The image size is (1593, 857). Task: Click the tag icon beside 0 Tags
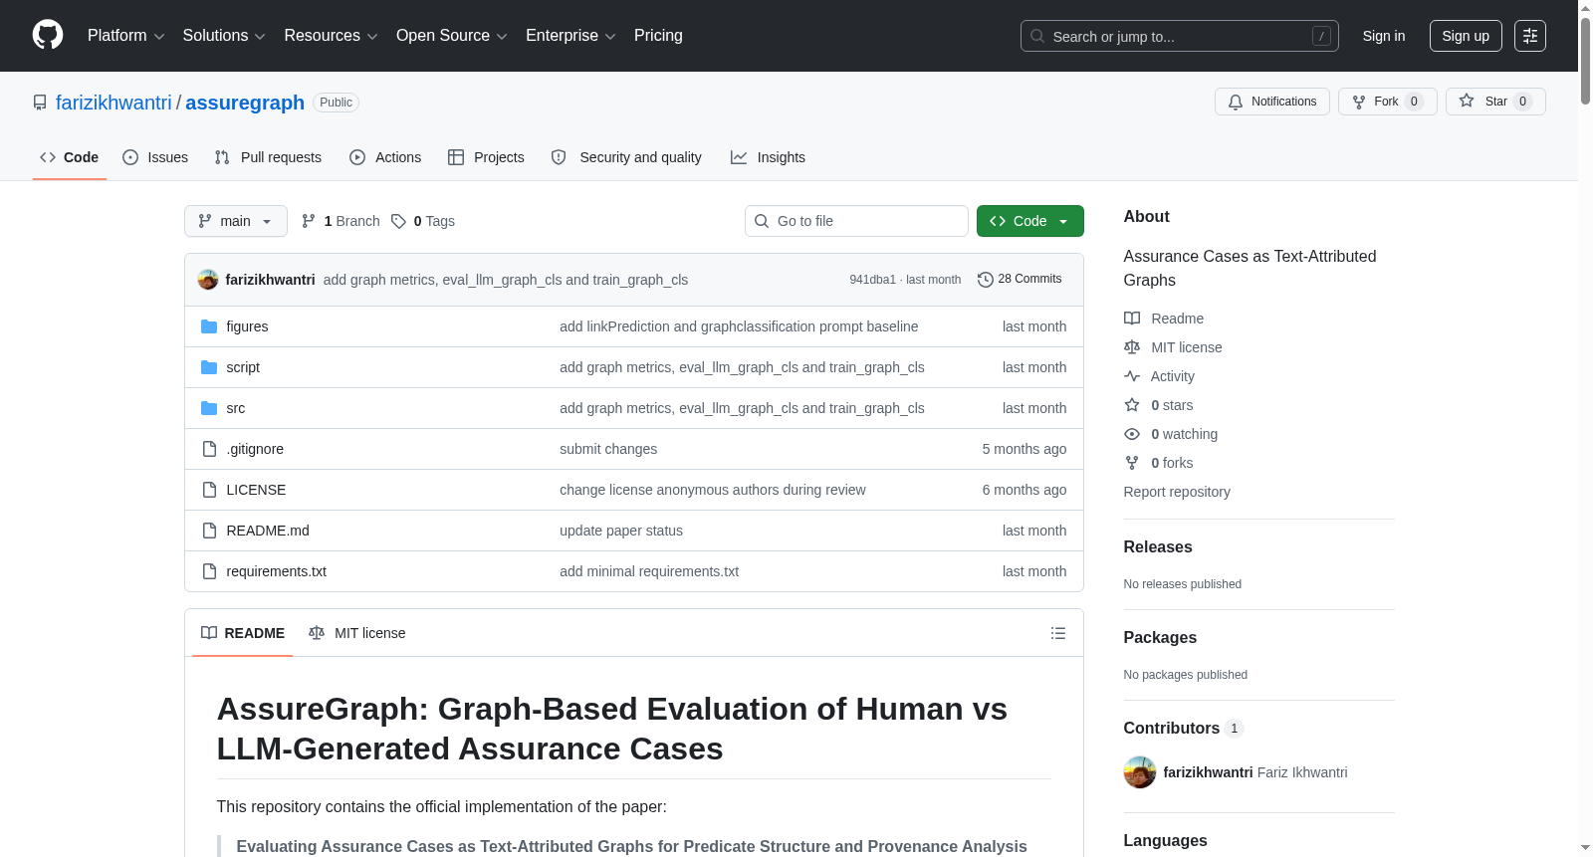398,221
